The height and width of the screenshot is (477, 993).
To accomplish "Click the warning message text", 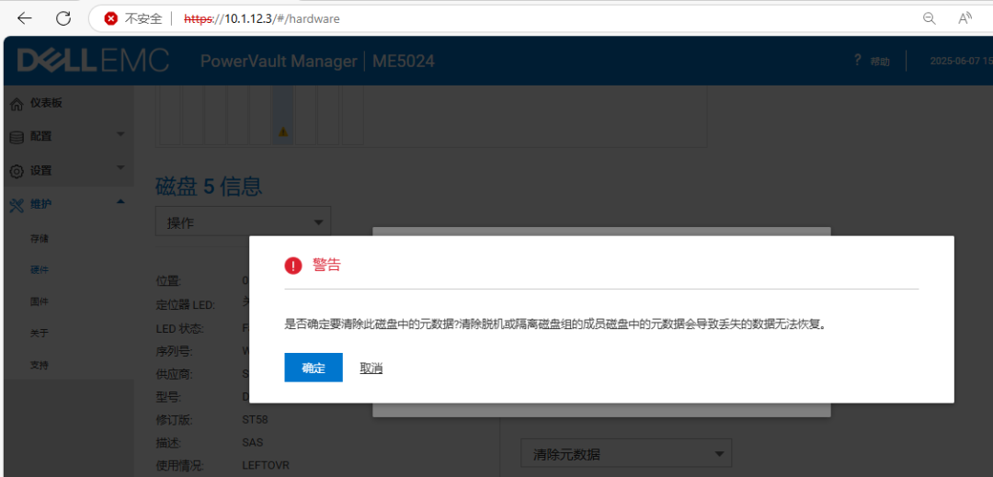I will click(555, 324).
